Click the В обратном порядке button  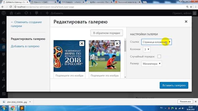click(106, 33)
